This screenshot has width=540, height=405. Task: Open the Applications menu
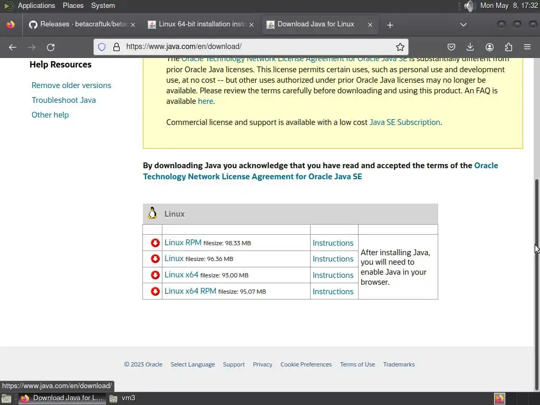pos(36,5)
